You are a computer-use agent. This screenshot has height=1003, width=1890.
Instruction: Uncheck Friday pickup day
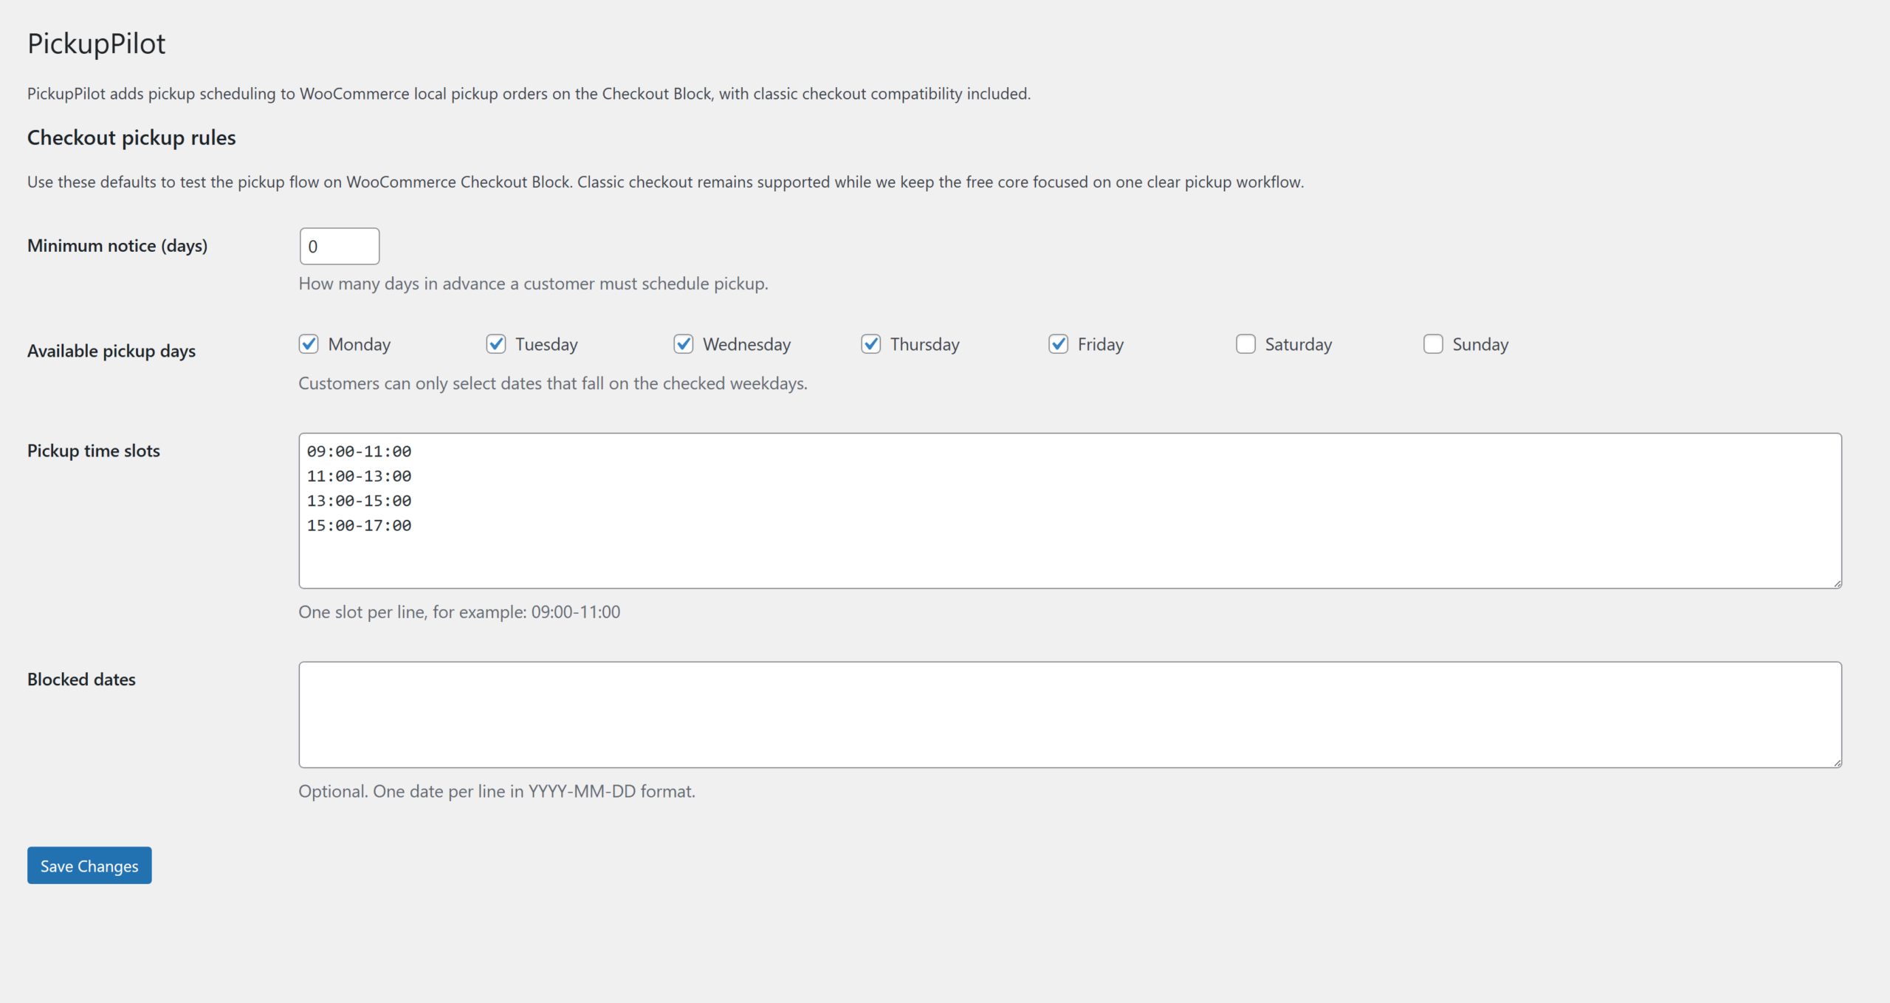pos(1059,344)
